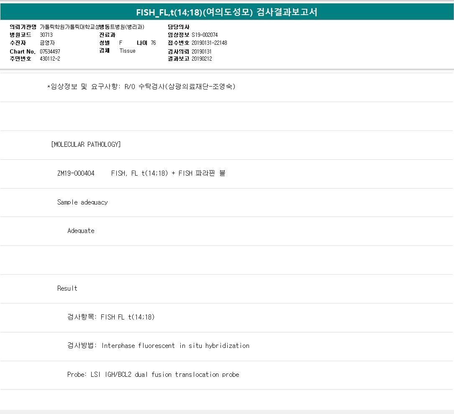
Task: Select the [MOLECULAR PATHOLOGY] heading
Action: (x=86, y=144)
